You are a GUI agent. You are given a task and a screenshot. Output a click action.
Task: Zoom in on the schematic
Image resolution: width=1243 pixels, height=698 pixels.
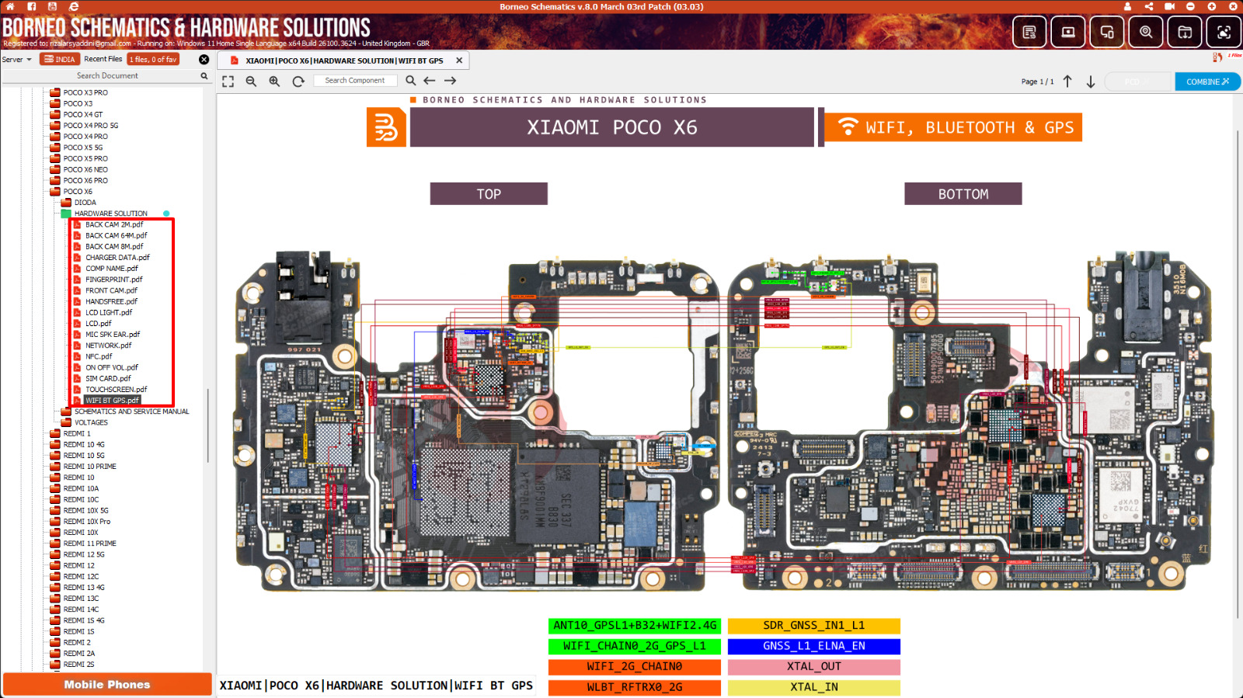tap(274, 81)
